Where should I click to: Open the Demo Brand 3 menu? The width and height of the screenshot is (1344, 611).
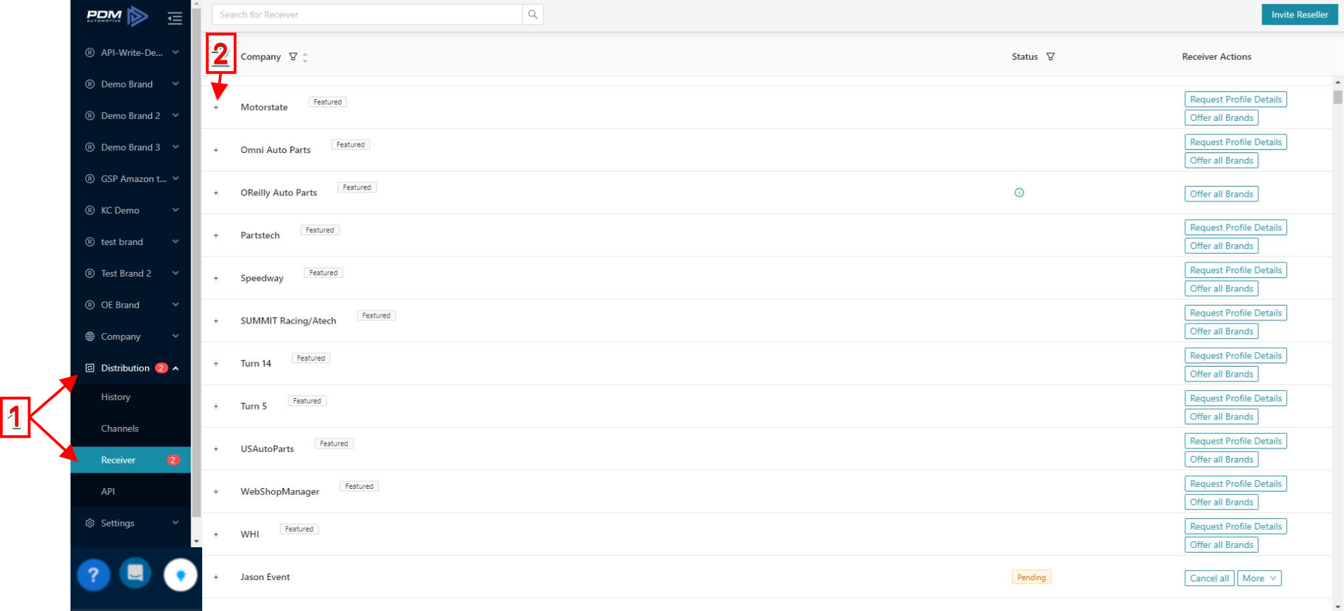point(131,147)
